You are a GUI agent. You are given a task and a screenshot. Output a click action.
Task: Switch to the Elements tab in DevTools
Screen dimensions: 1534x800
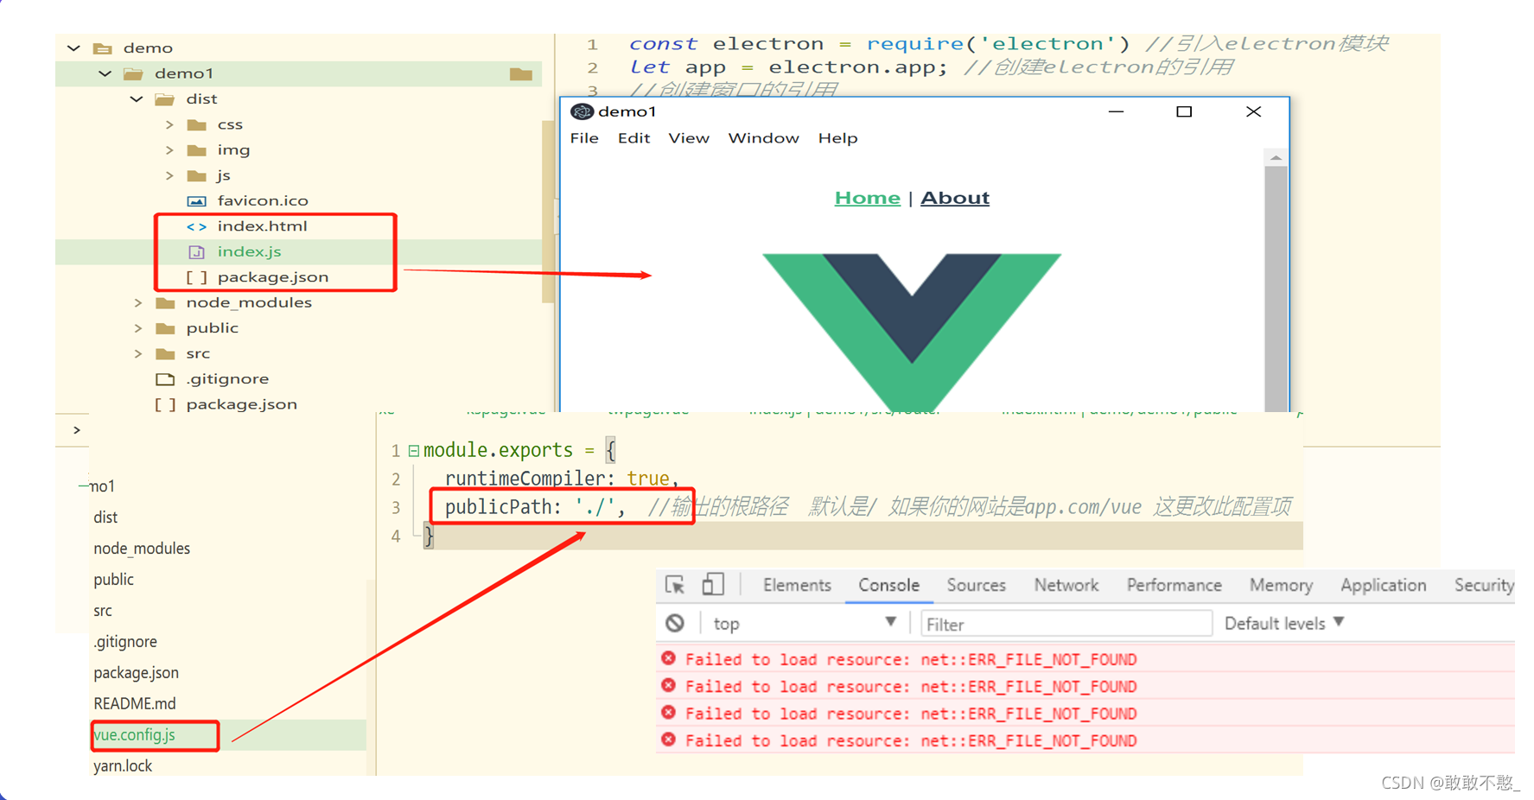pos(797,586)
